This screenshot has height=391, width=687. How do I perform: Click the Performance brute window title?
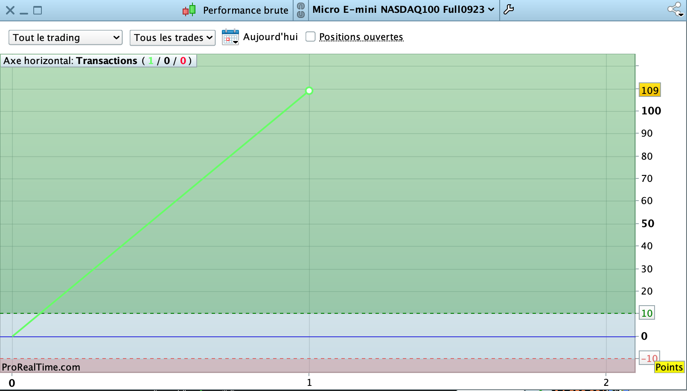(246, 10)
